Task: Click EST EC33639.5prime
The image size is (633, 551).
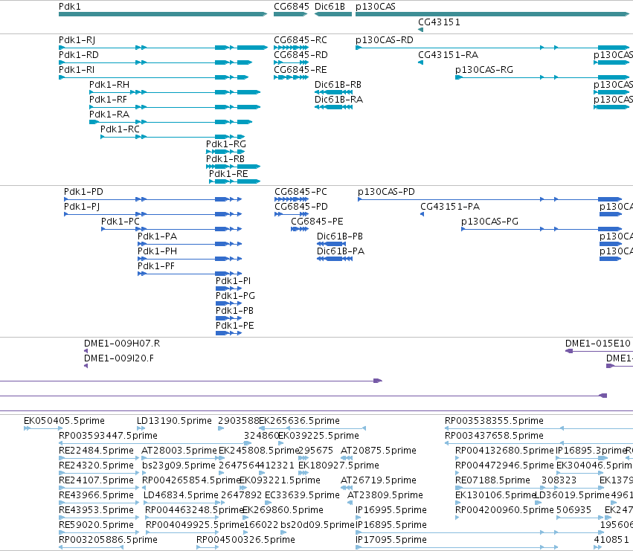Action: [302, 495]
